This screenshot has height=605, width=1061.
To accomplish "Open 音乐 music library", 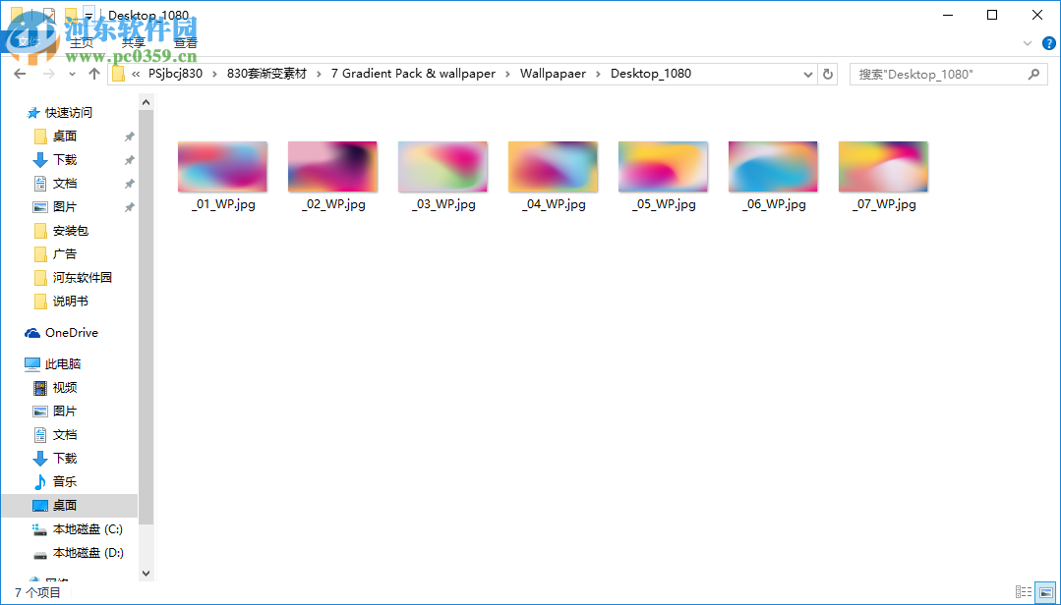I will [x=64, y=482].
